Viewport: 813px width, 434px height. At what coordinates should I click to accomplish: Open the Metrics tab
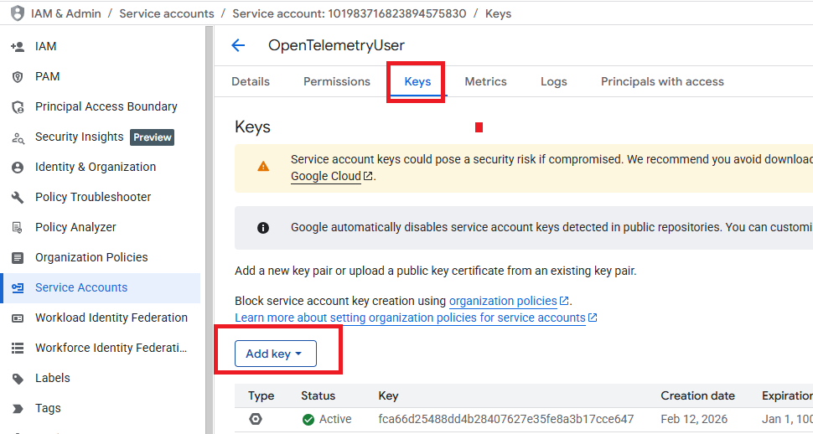(486, 81)
